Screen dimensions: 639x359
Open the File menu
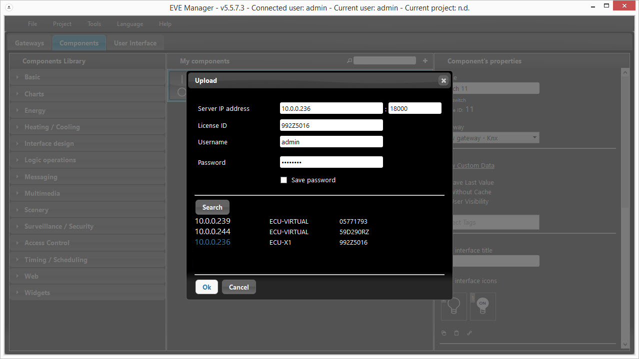coord(32,24)
